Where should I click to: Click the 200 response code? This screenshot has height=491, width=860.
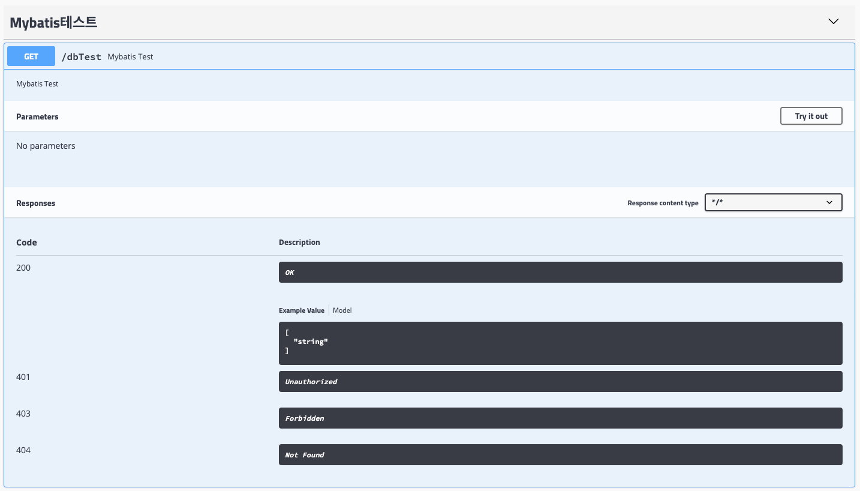coord(23,268)
